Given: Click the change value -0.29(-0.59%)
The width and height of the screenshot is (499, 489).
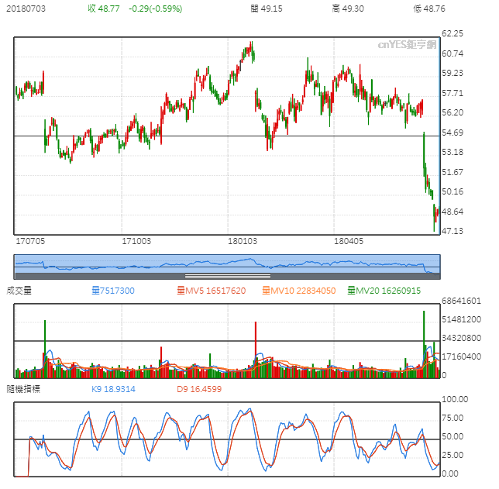Looking at the screenshot, I should click(155, 9).
